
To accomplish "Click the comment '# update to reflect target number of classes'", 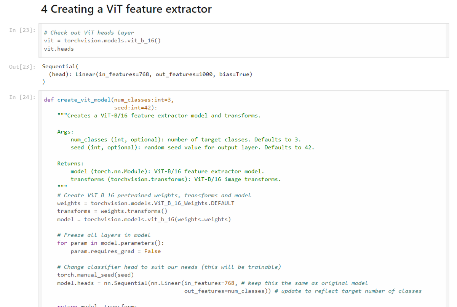I will [348, 291].
